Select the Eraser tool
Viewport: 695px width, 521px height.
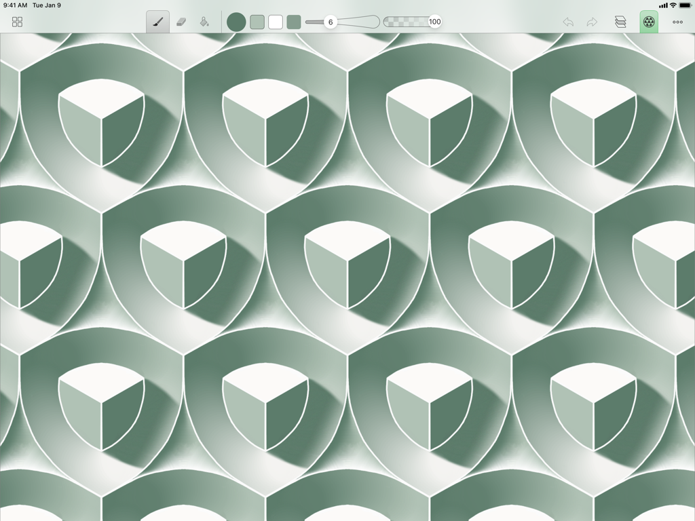(x=181, y=22)
